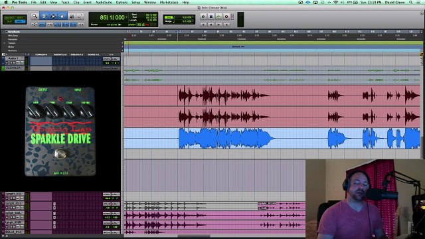Click the transport Play button
The image size is (425, 239).
click(219, 17)
